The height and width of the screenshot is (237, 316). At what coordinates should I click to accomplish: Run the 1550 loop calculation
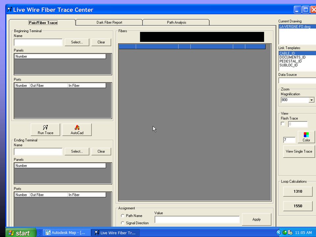[298, 206]
